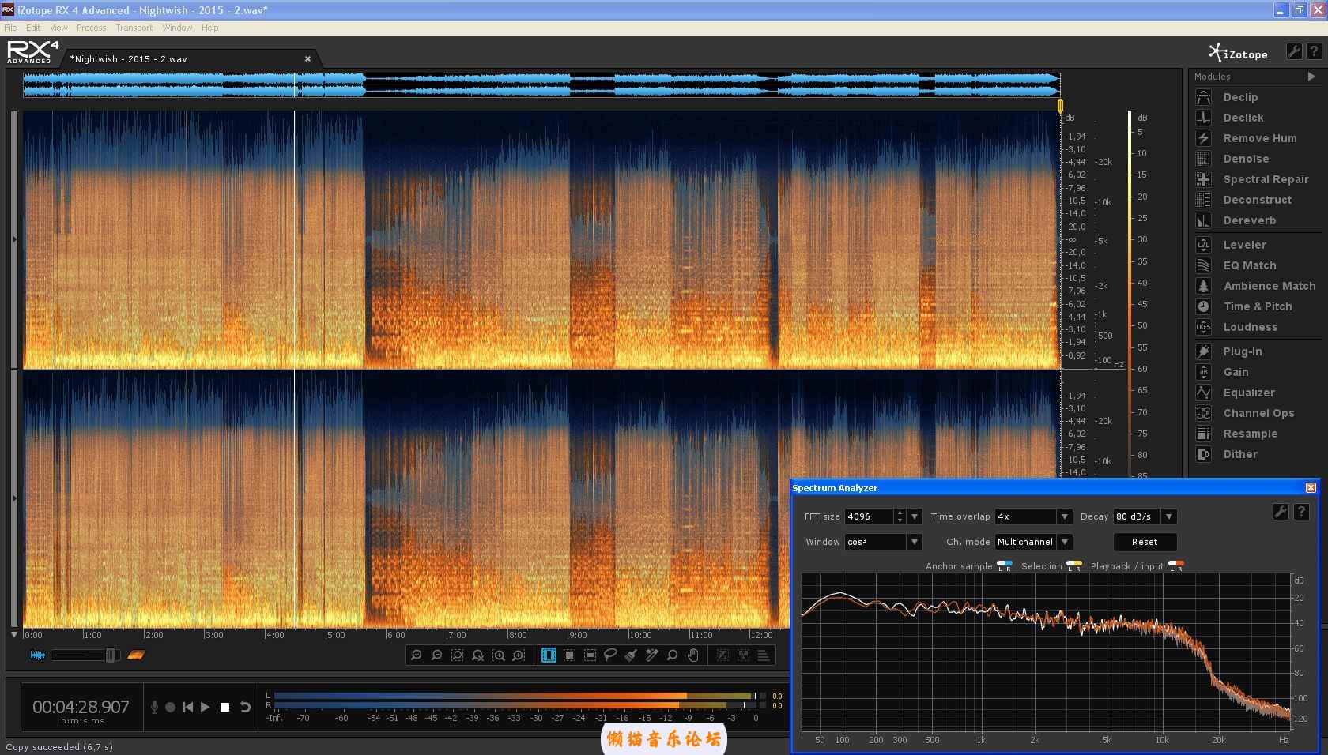Open the Time & Pitch module

[x=1257, y=306]
